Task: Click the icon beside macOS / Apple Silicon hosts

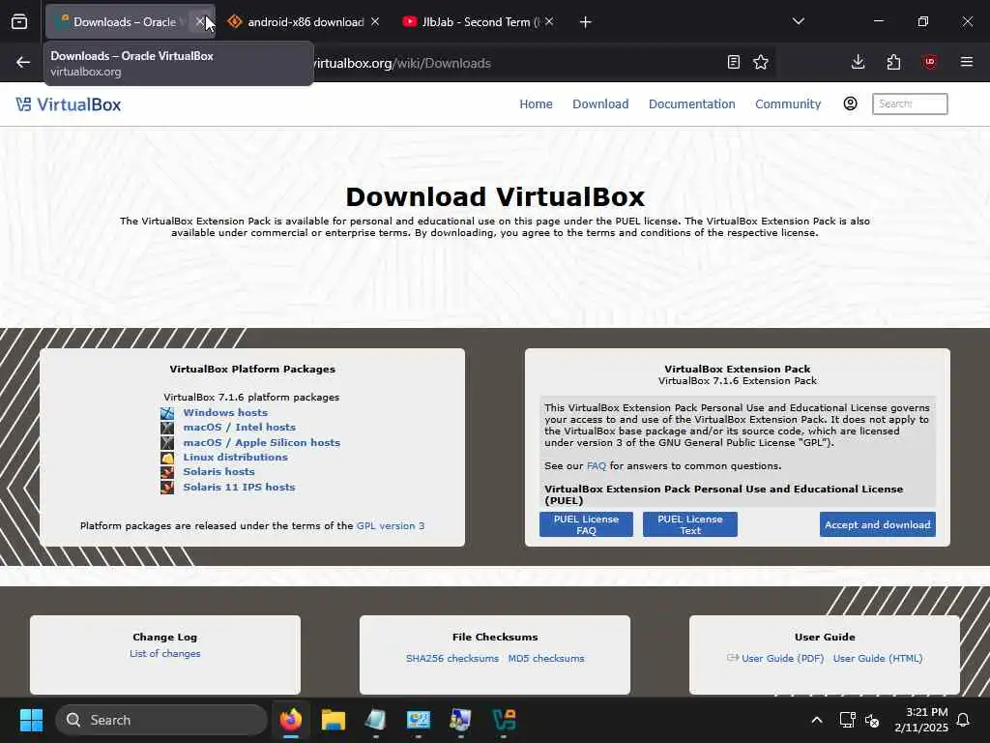Action: point(167,443)
